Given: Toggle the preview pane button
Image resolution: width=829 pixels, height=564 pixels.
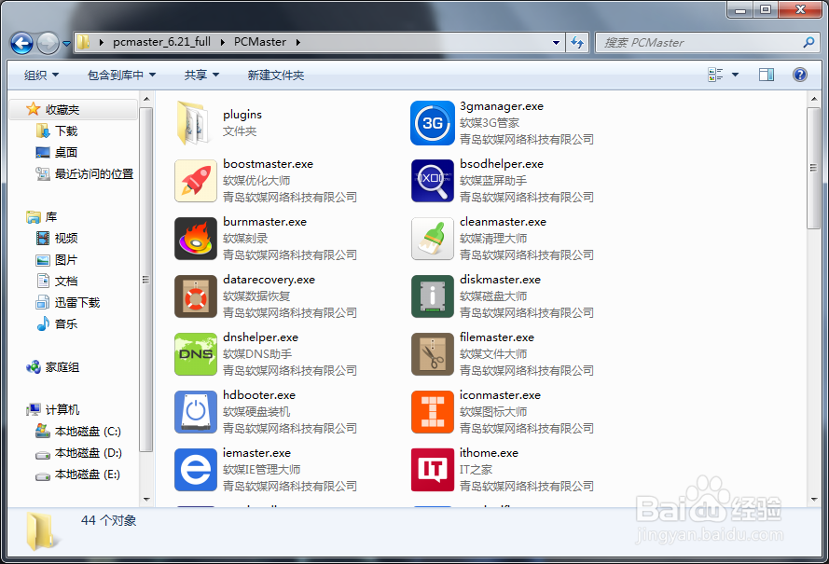Looking at the screenshot, I should click(x=767, y=75).
